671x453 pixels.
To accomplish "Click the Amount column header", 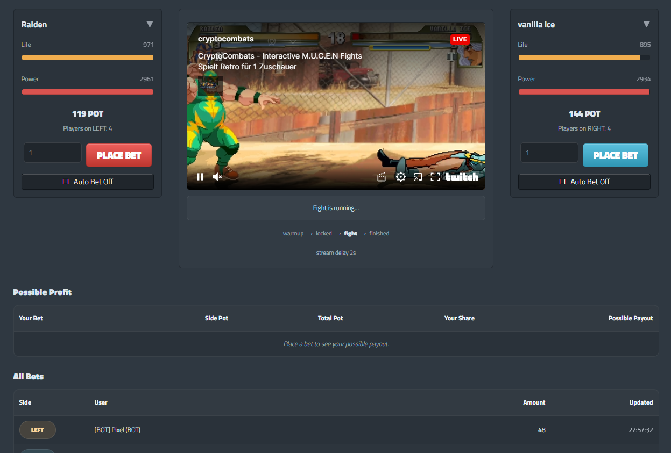I will point(534,402).
